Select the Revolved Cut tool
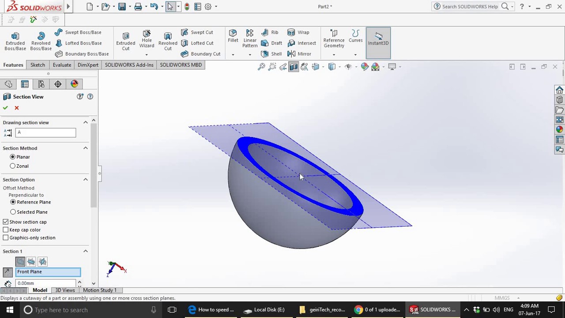565x318 pixels. pos(168,42)
